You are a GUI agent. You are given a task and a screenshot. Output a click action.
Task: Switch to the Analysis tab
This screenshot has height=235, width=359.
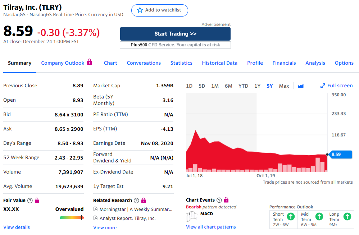tap(315, 63)
